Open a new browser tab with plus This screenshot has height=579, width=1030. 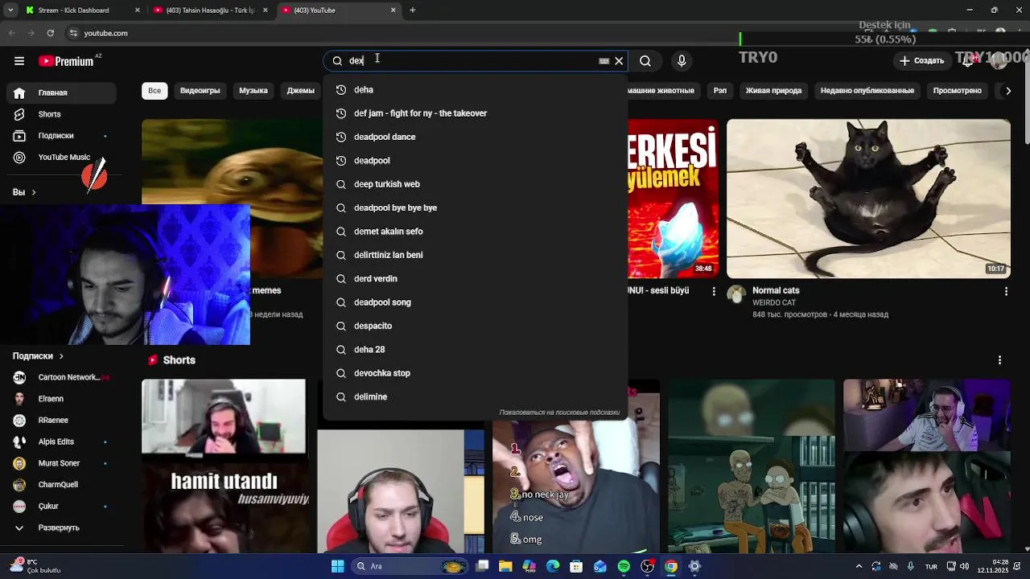coord(412,10)
